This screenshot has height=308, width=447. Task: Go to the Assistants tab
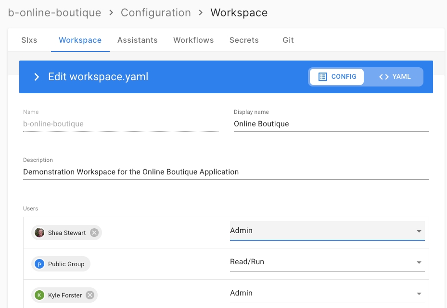point(138,40)
